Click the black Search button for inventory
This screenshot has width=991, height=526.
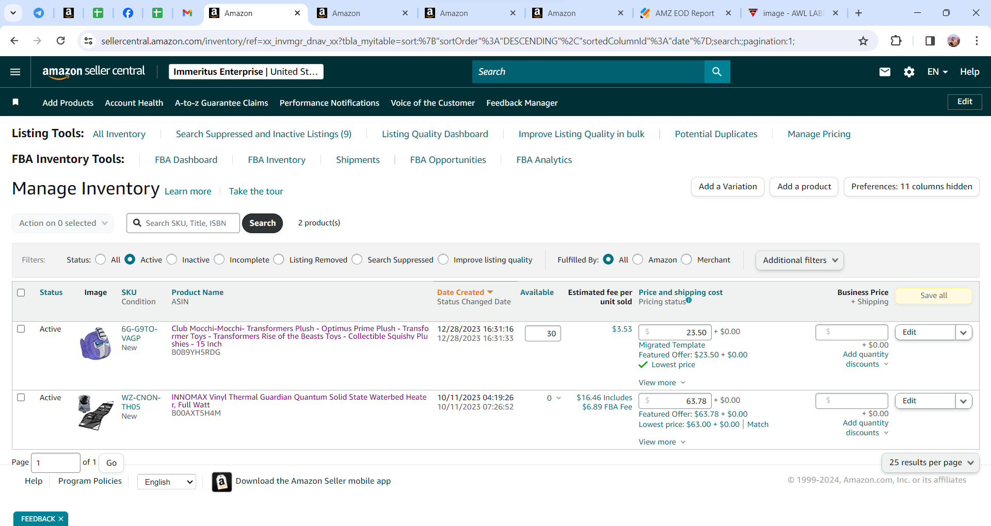pyautogui.click(x=263, y=223)
